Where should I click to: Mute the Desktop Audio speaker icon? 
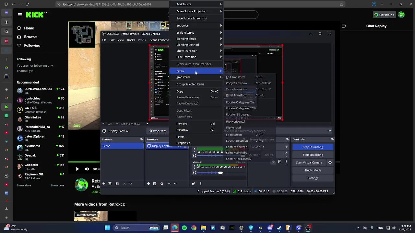(194, 156)
